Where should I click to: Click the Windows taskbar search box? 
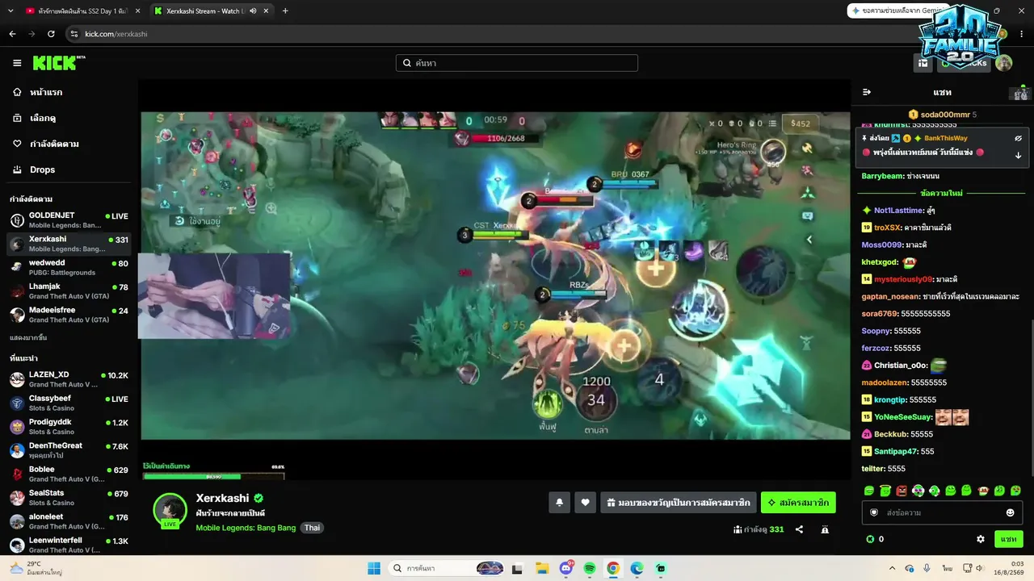tap(447, 568)
